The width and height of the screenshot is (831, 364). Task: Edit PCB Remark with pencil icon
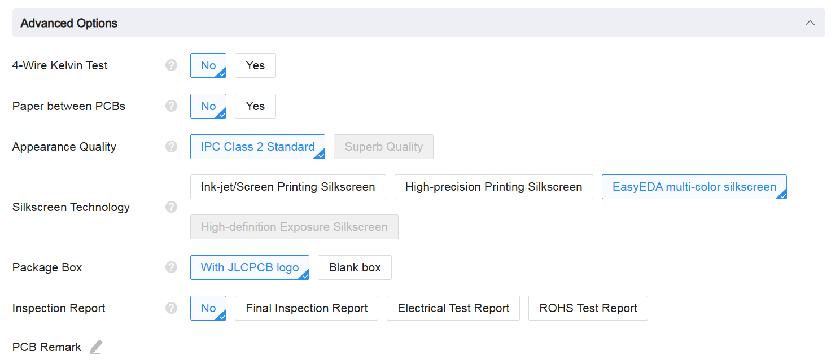pyautogui.click(x=96, y=347)
